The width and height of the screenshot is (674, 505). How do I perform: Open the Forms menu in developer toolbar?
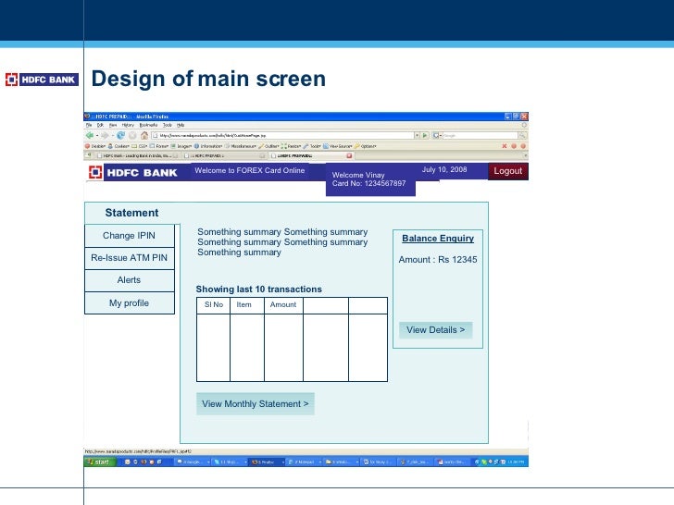(158, 146)
